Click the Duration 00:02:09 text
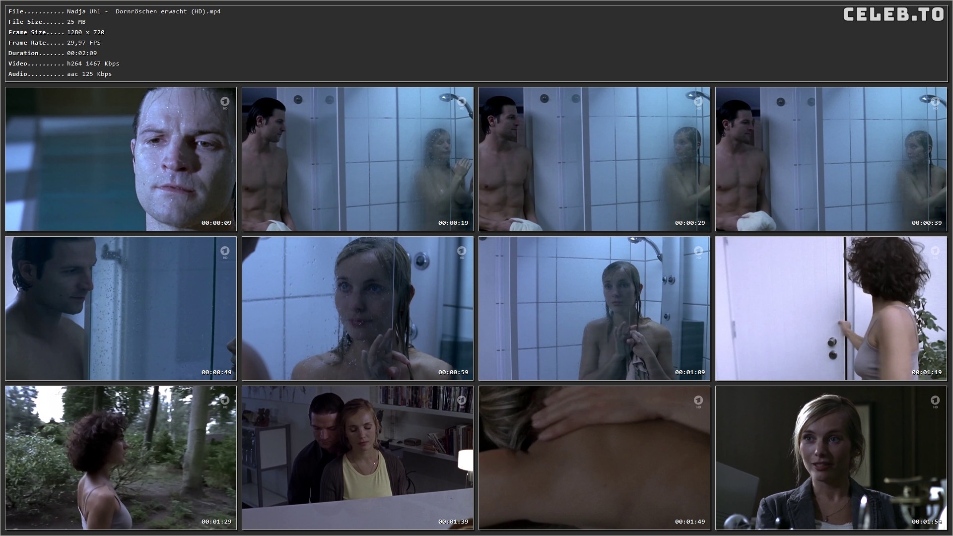Screen dimensions: 953x536 53,53
